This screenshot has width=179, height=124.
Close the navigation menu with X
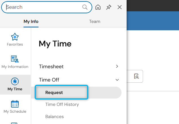(x=120, y=7)
